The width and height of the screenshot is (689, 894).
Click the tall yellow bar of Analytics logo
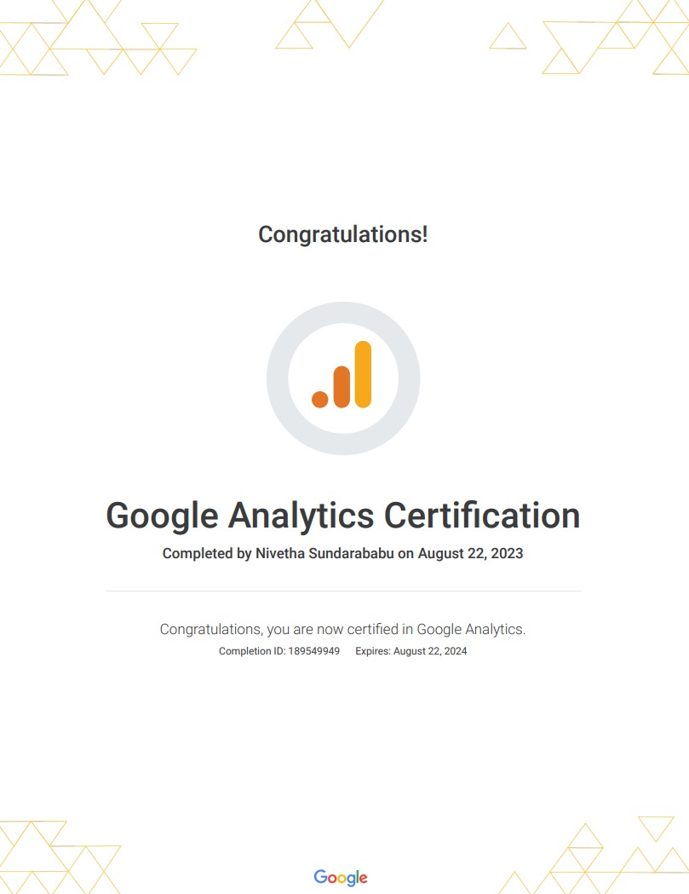pos(363,374)
